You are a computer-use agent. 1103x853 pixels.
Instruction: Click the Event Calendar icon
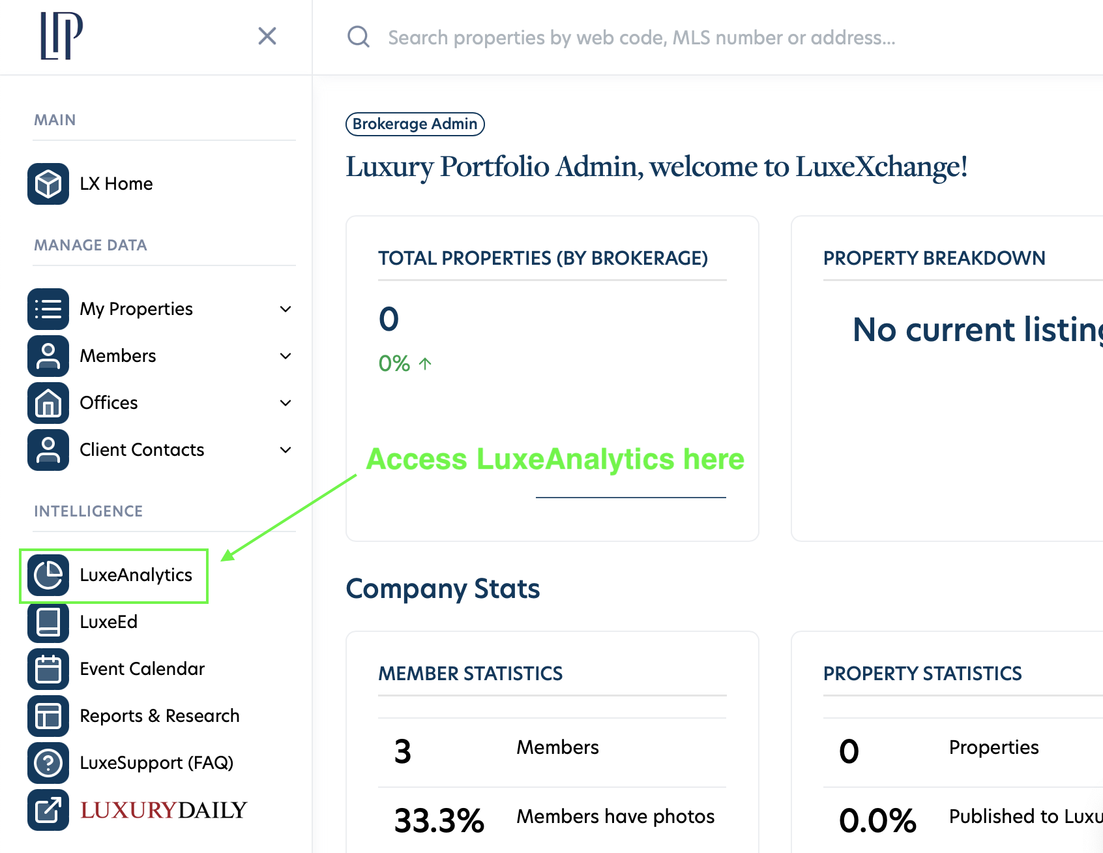[48, 669]
